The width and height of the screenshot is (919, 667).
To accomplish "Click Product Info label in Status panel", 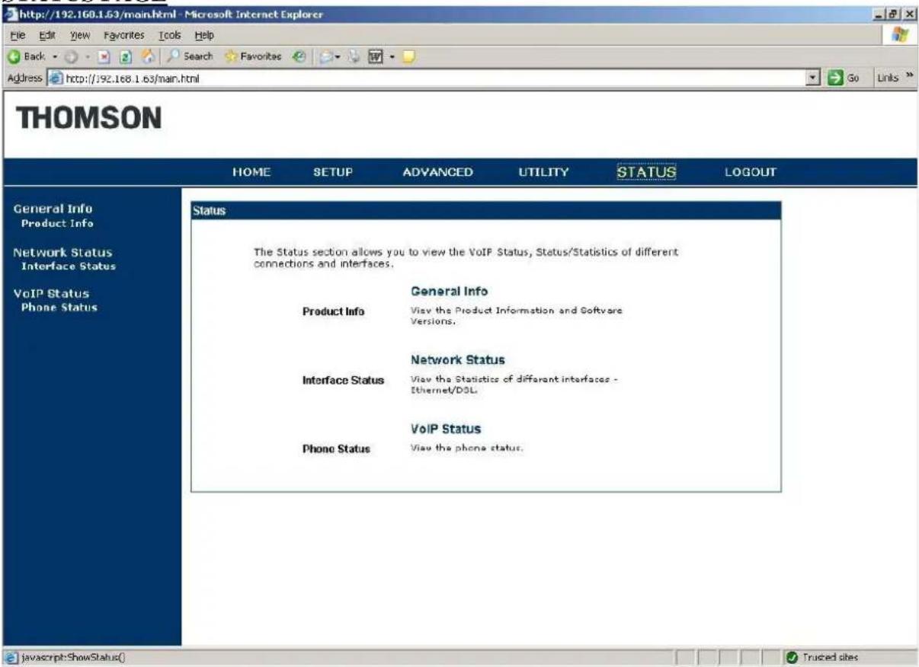I will click(x=334, y=311).
